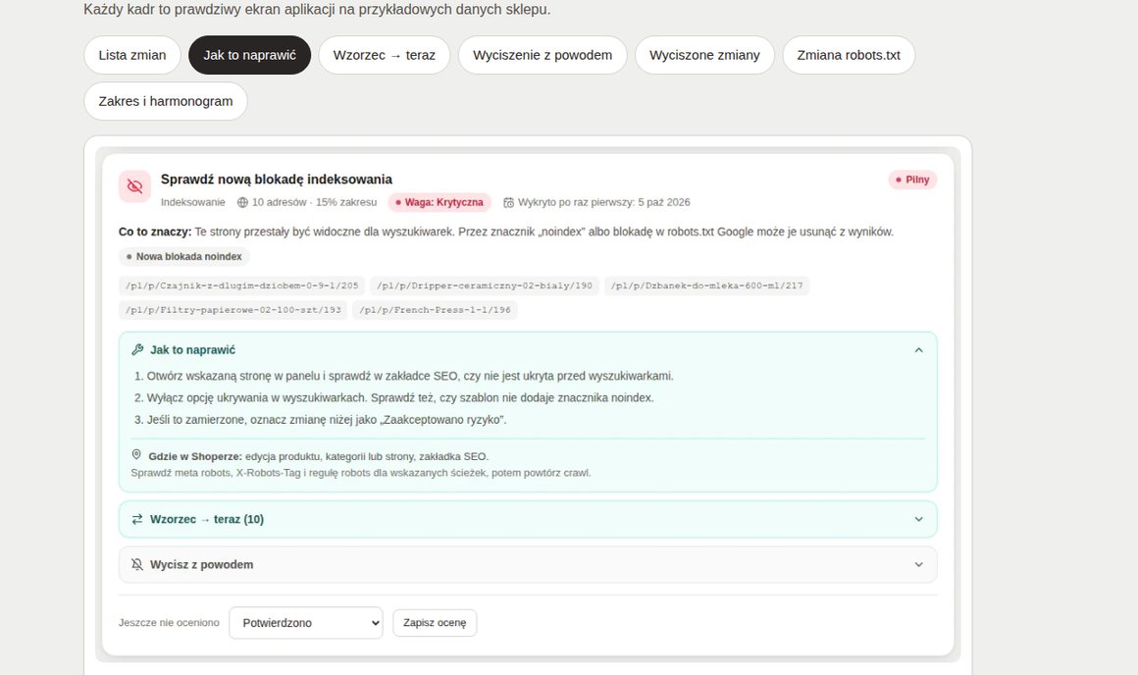Open the Lista zmian tab

(x=132, y=55)
